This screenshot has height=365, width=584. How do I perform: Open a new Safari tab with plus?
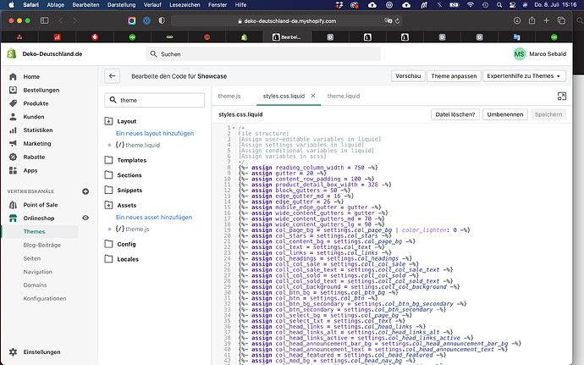(547, 20)
